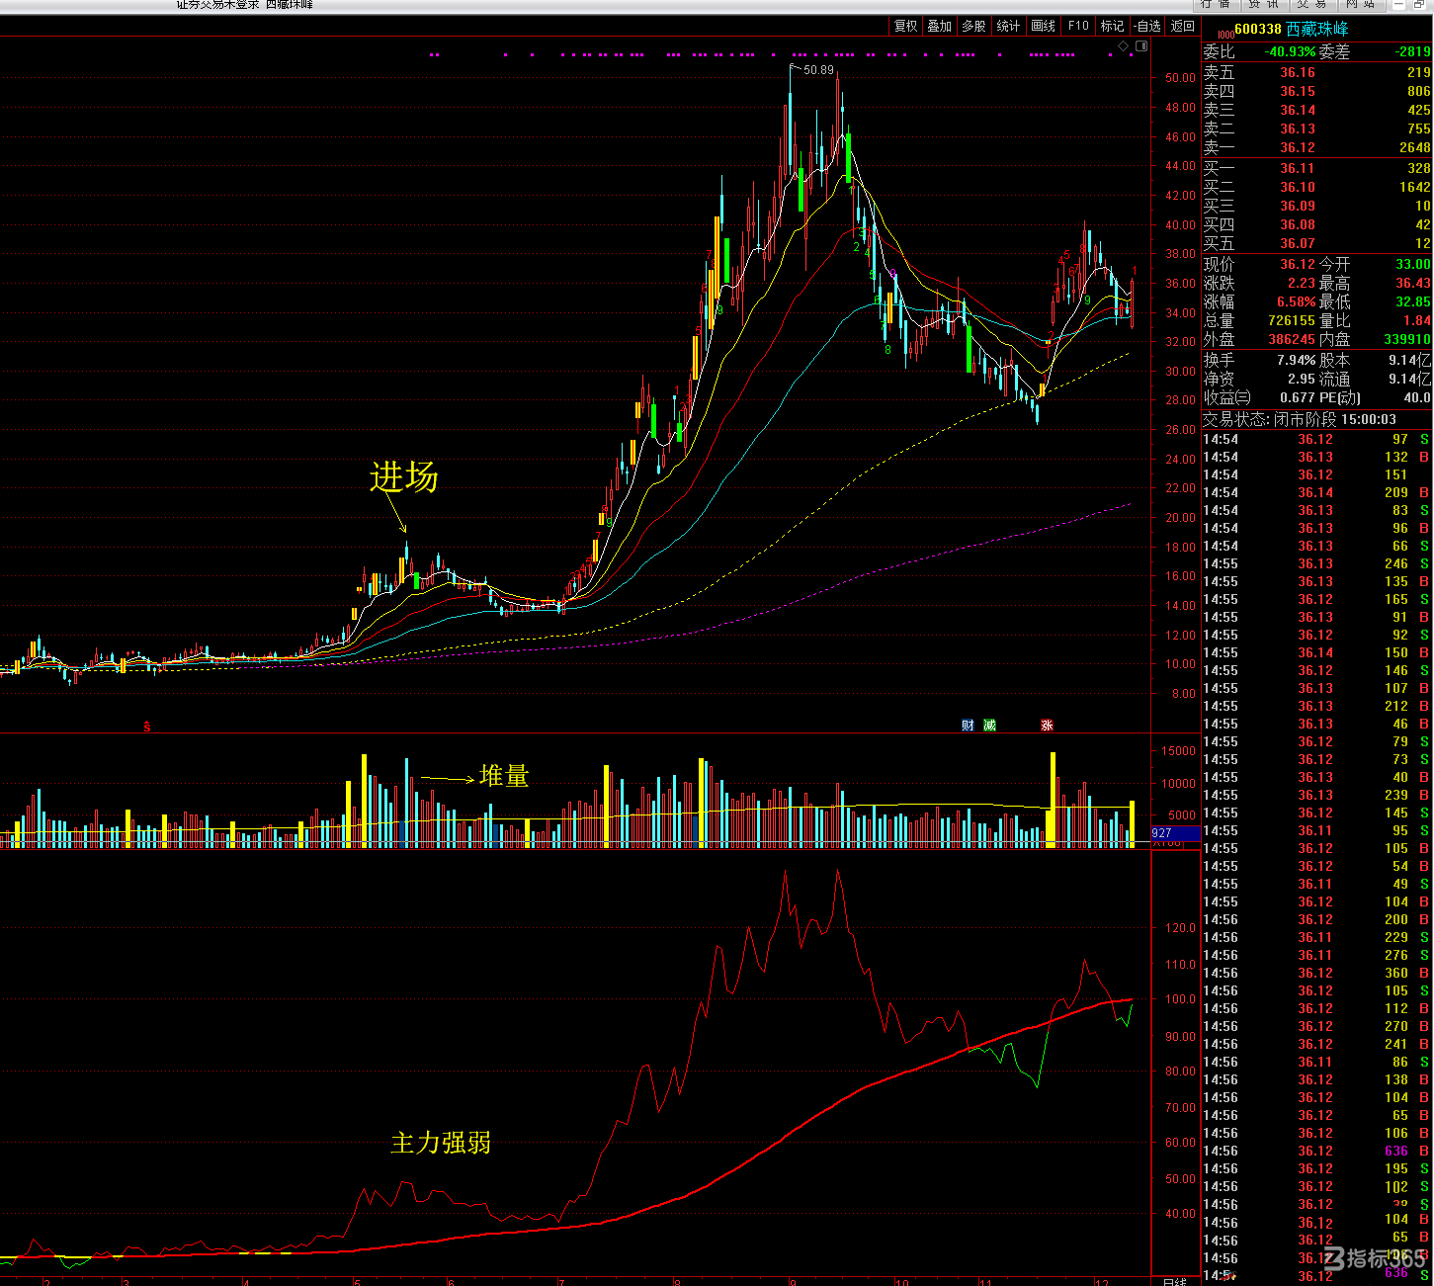Screen dimensions: 1434x1286
Task: Open the 网站 website tab
Action: point(1361,4)
